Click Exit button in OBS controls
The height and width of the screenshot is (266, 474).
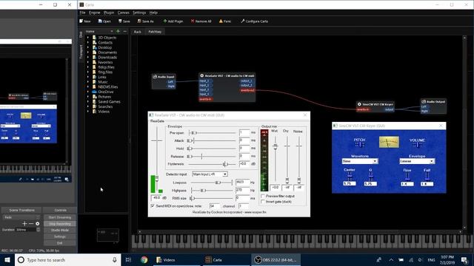[60, 243]
